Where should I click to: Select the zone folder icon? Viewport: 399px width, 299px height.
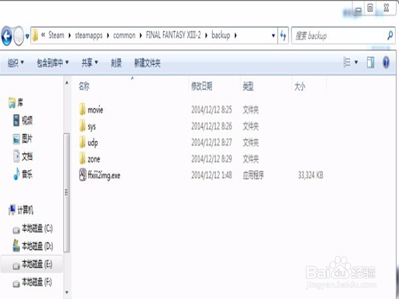pos(82,158)
